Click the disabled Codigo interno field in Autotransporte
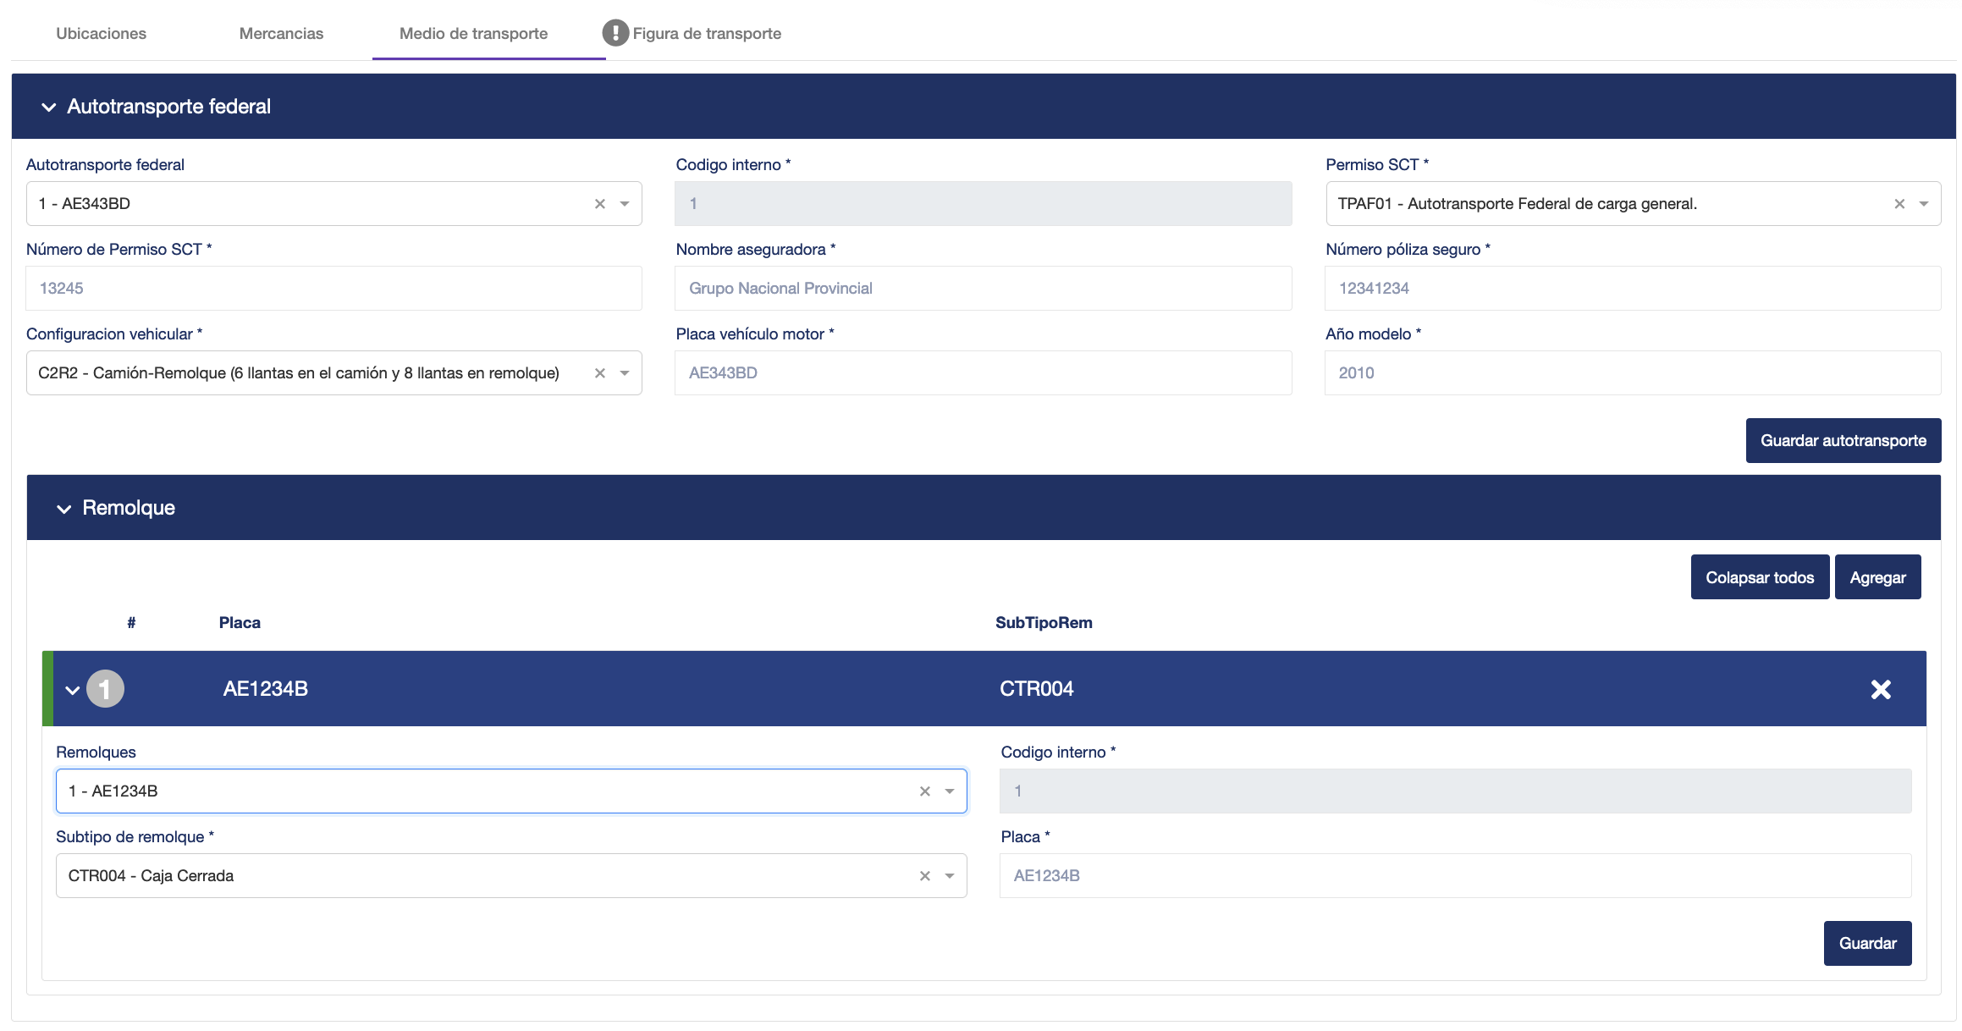1962x1031 pixels. (983, 203)
